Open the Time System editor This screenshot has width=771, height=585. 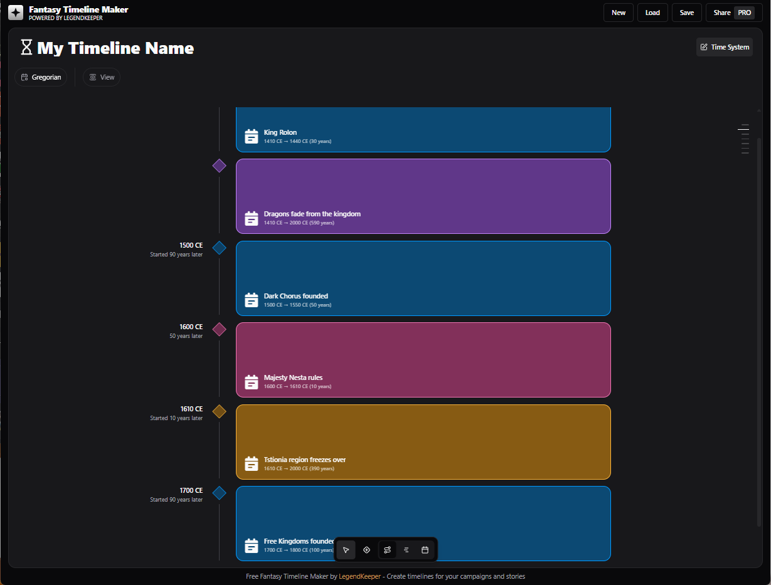pyautogui.click(x=724, y=47)
